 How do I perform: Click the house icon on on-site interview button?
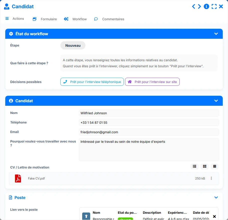tap(130, 82)
